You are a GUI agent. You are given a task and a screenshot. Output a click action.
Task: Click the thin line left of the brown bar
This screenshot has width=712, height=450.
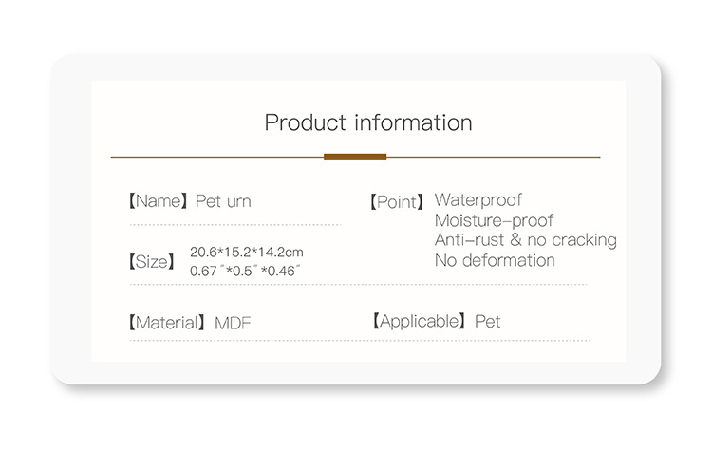(x=216, y=157)
